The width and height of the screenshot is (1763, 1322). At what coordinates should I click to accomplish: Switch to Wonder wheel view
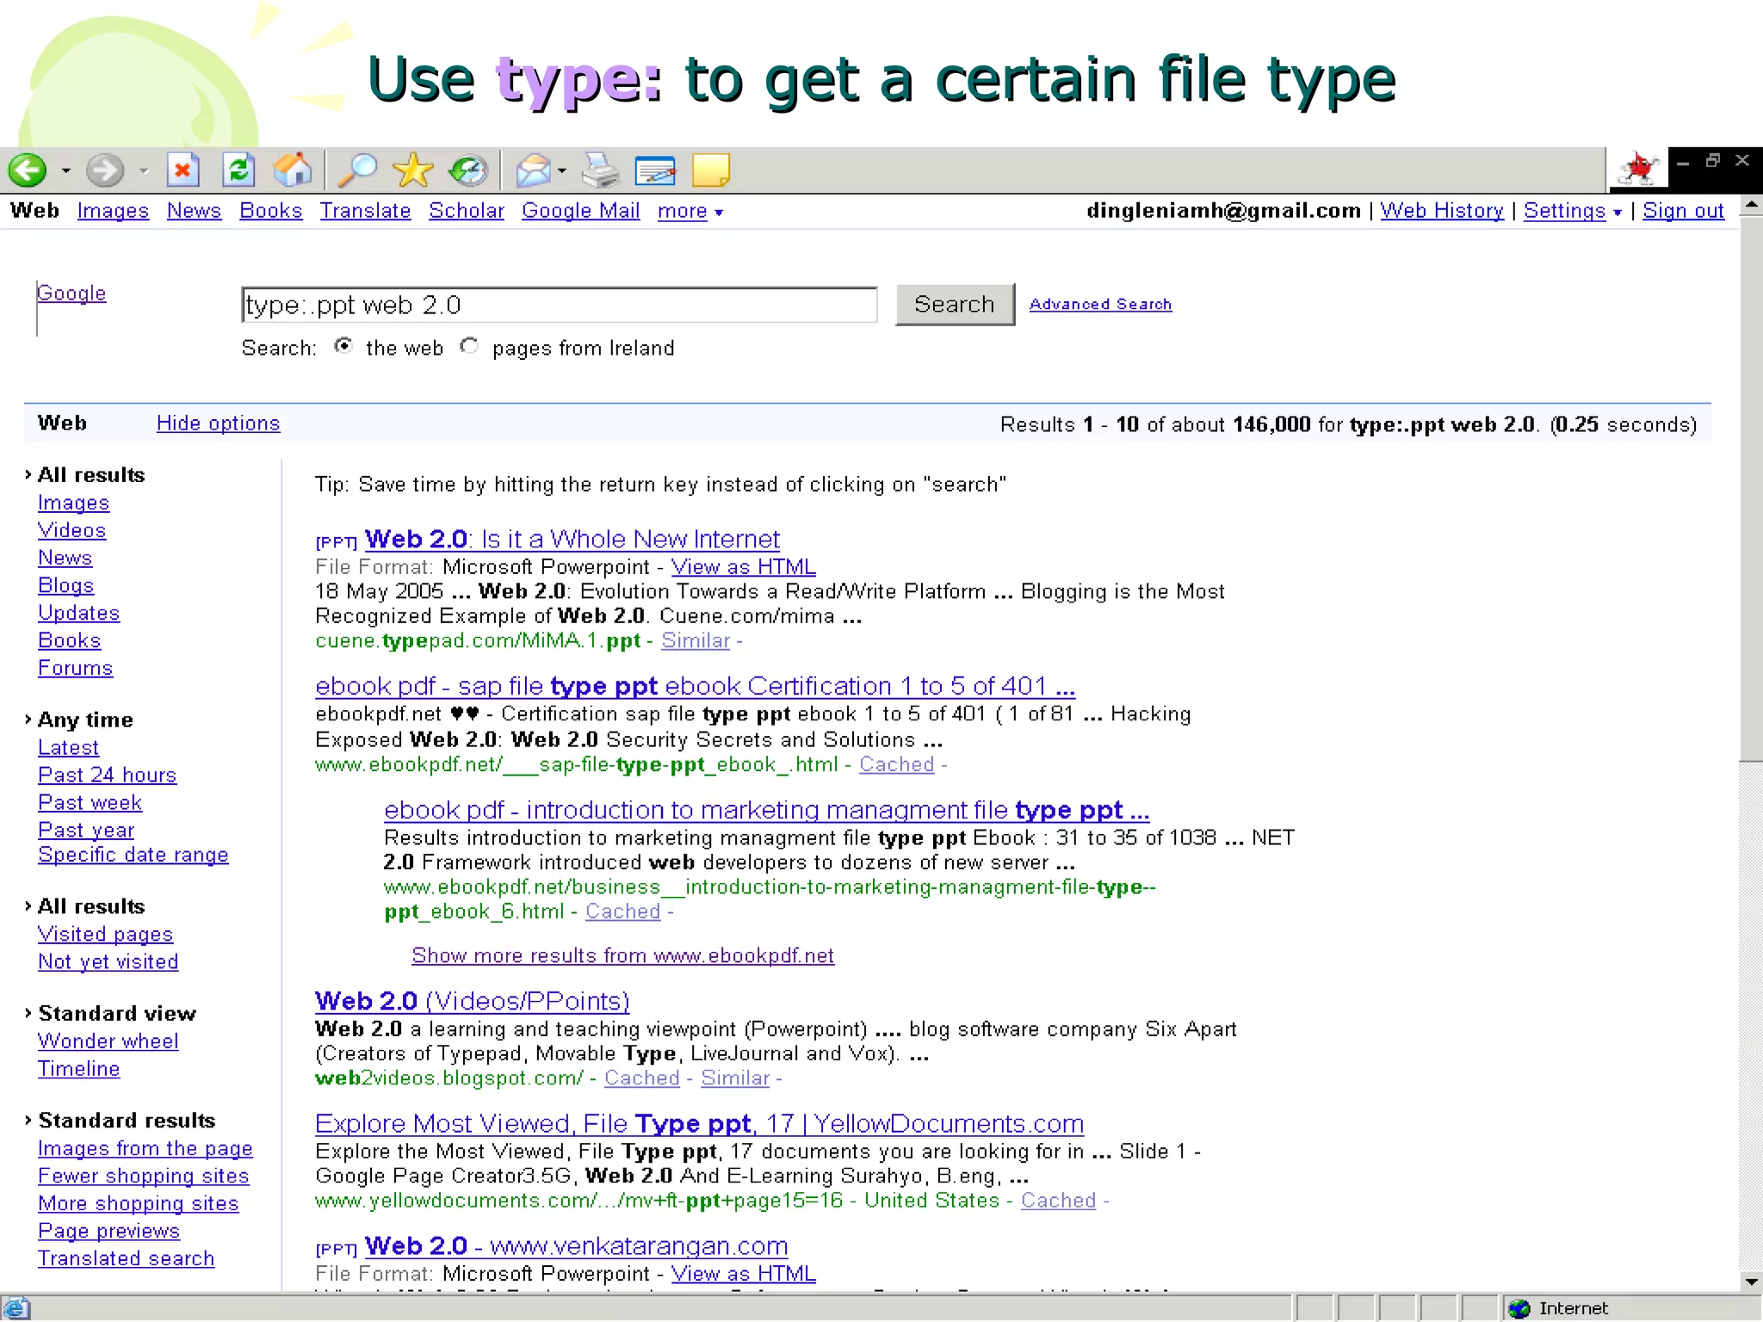(x=108, y=1041)
